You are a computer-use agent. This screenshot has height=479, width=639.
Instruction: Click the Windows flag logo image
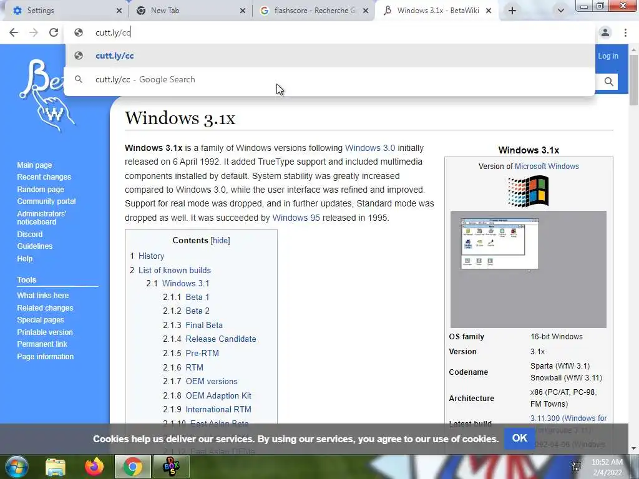pos(528,191)
